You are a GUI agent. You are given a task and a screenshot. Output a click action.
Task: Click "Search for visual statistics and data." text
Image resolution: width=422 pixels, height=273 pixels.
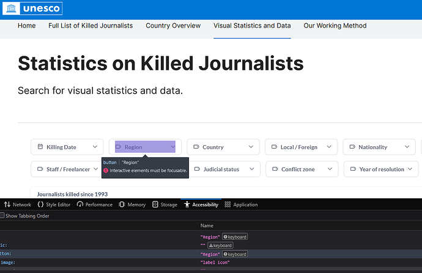pos(100,91)
